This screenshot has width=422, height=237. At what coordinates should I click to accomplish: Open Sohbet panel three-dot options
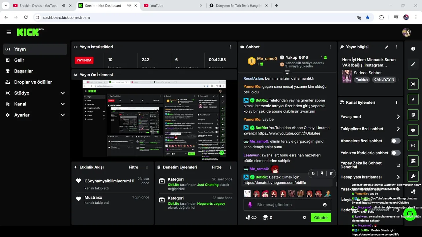330,47
